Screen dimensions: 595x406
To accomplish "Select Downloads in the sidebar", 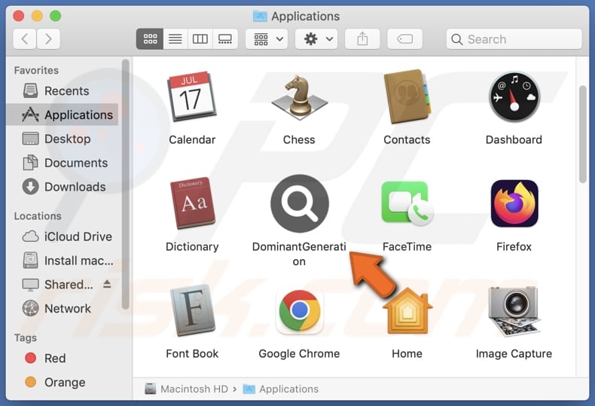I will pyautogui.click(x=75, y=187).
